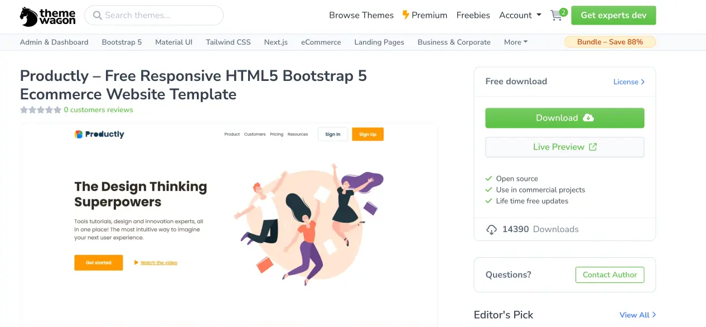Click Watch the video link
706x327 pixels.
159,262
